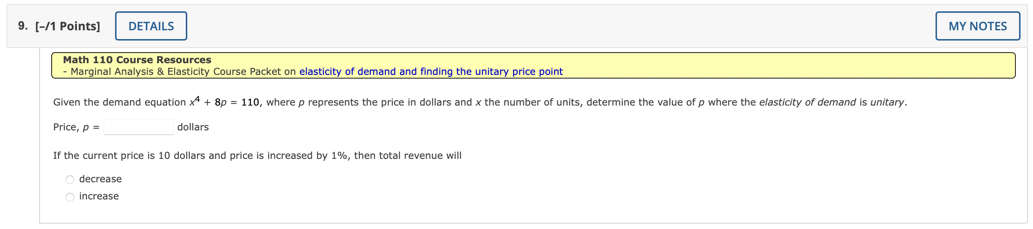Open MY NOTES for question 9

pos(978,25)
